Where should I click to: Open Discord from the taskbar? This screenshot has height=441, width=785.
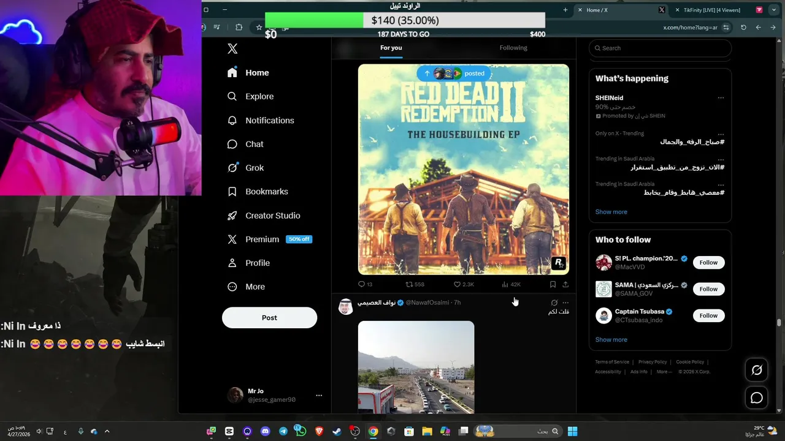pos(265,432)
